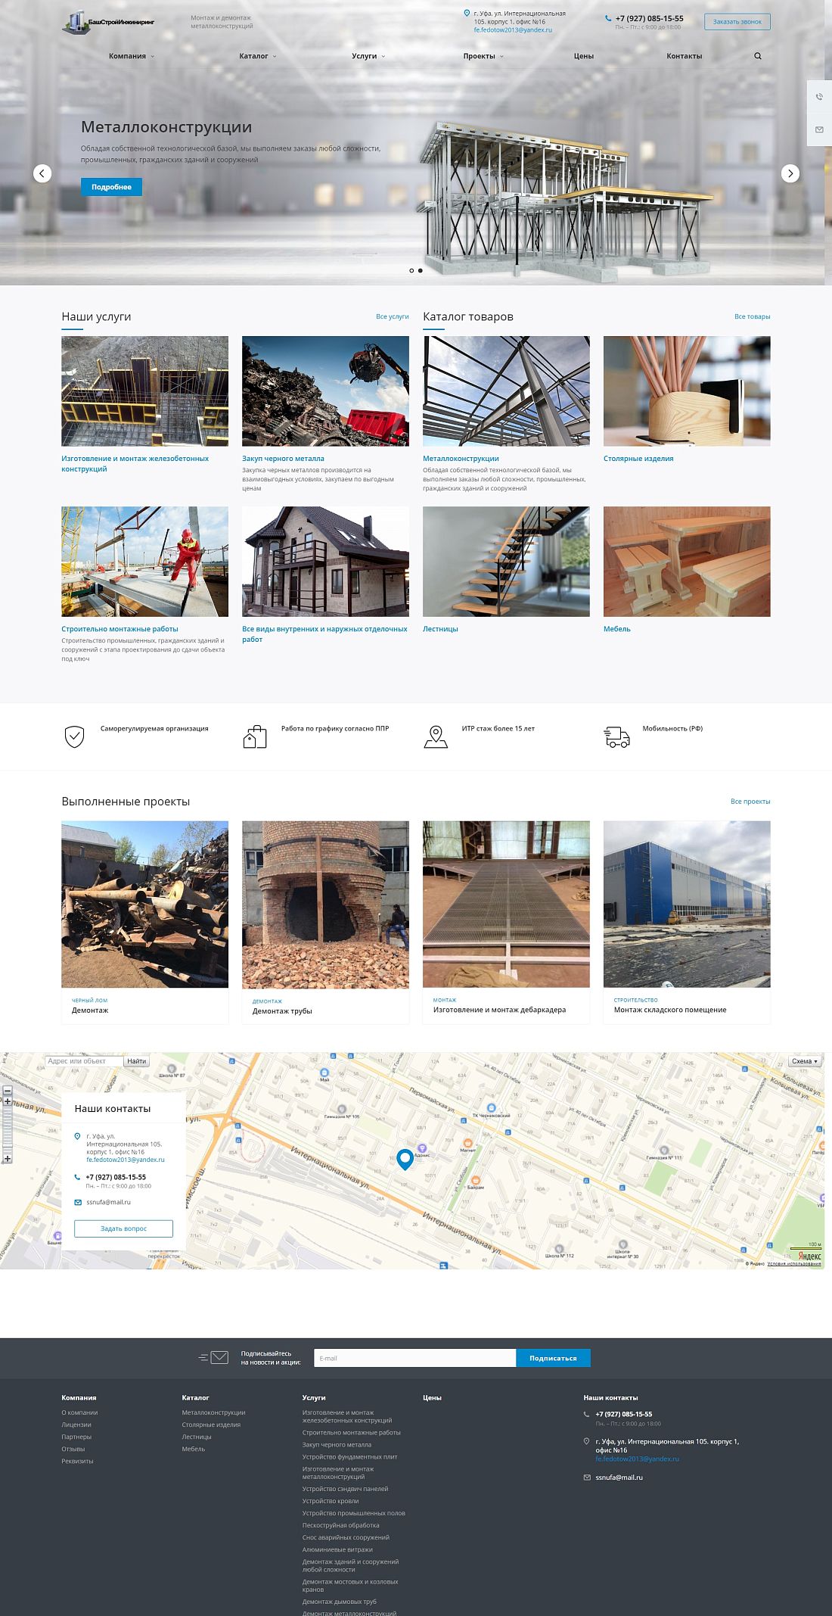Open the Условия использования map link
This screenshot has height=1616, width=832.
(794, 1264)
